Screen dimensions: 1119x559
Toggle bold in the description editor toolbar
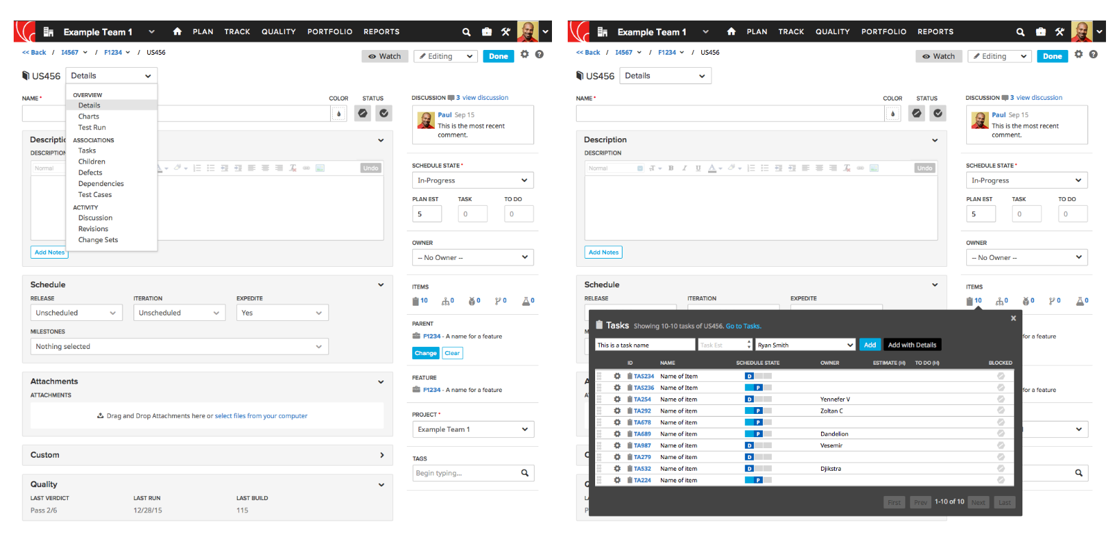tap(671, 168)
